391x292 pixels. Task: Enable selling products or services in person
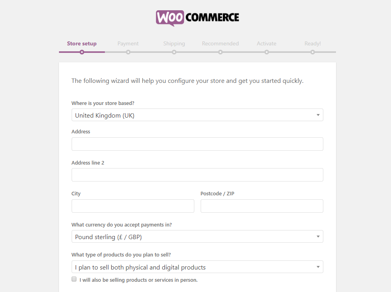click(x=74, y=279)
